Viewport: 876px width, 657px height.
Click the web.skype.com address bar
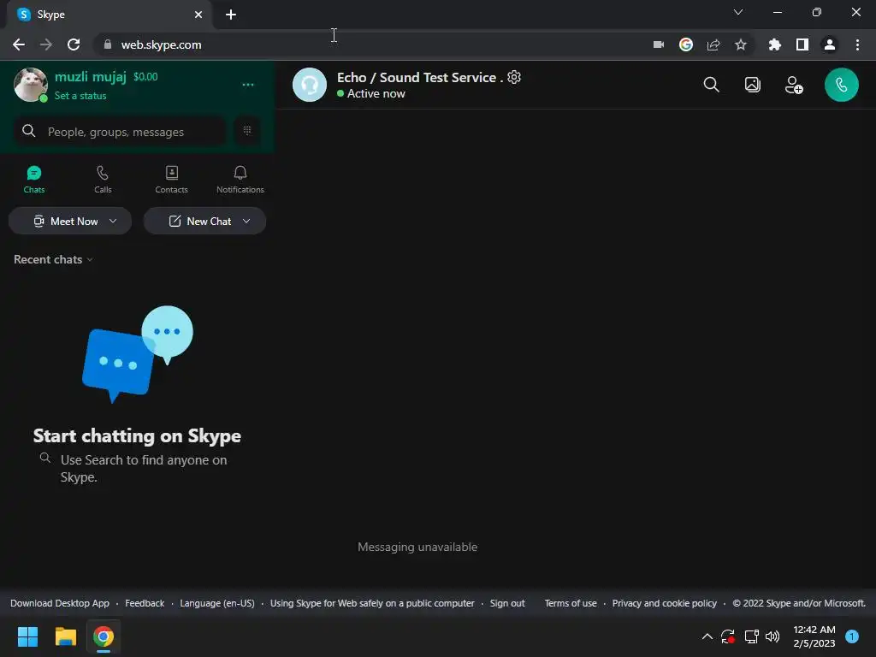[x=369, y=44]
